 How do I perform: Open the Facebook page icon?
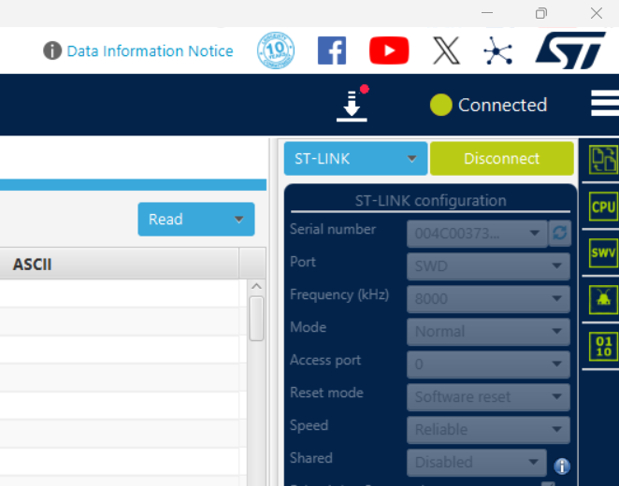[x=332, y=50]
